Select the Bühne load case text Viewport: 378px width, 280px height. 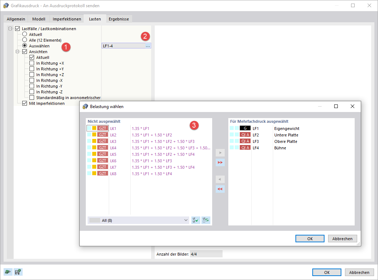coord(280,148)
